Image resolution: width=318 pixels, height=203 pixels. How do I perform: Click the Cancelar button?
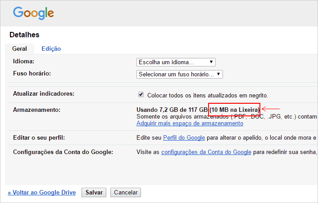[x=126, y=192]
